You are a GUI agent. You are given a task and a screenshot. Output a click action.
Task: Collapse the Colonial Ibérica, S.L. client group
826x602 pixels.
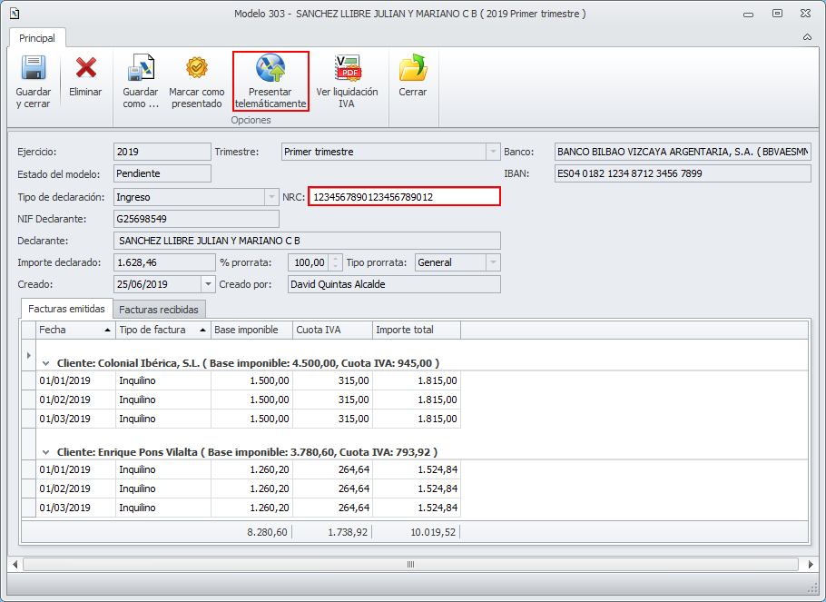tap(45, 363)
